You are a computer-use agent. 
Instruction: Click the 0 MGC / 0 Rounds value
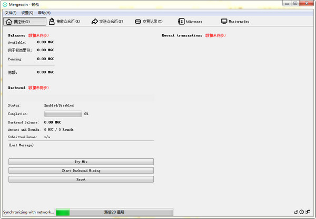coord(58,130)
